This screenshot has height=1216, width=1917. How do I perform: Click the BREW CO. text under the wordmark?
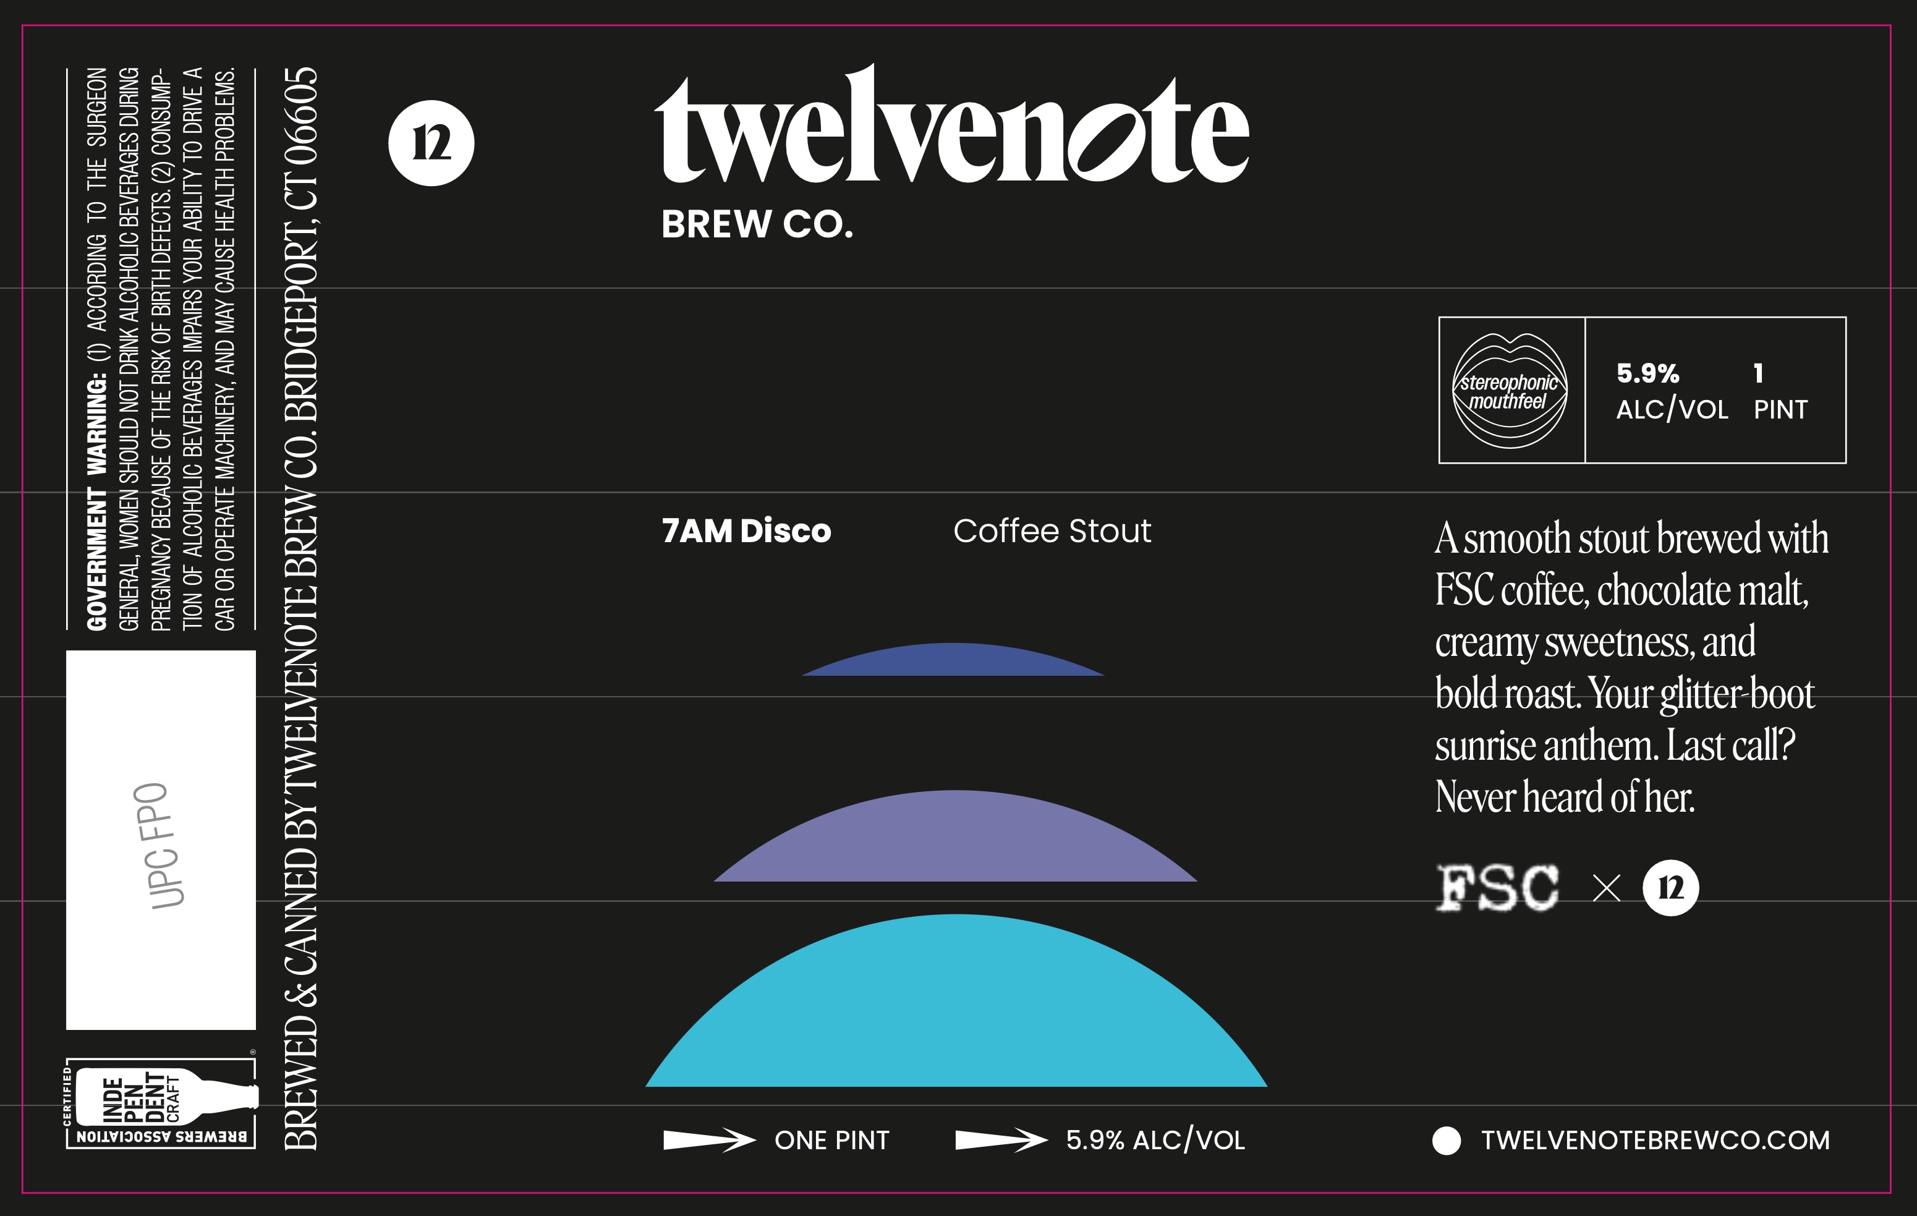tap(756, 224)
